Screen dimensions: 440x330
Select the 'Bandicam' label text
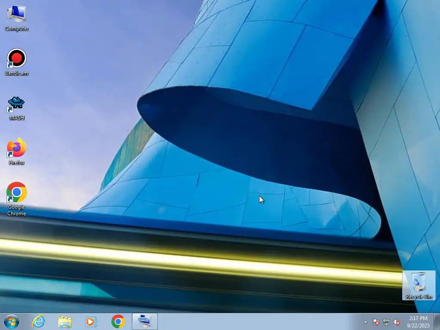tap(17, 73)
